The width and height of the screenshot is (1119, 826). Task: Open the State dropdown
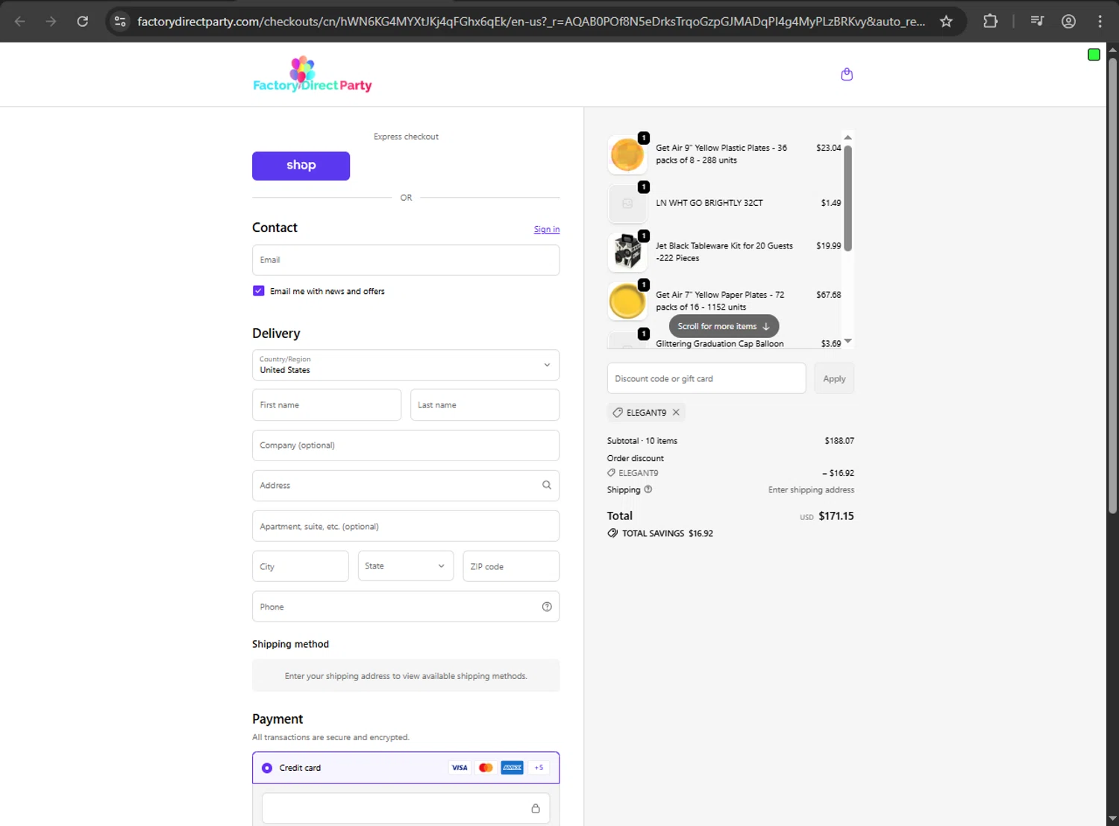406,566
